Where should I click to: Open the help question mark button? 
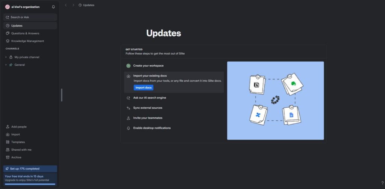pyautogui.click(x=382, y=183)
